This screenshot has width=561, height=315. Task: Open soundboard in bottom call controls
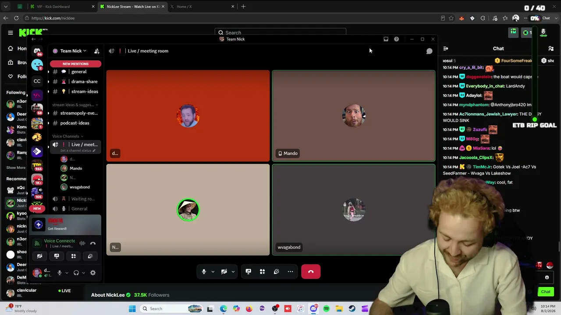(x=276, y=272)
